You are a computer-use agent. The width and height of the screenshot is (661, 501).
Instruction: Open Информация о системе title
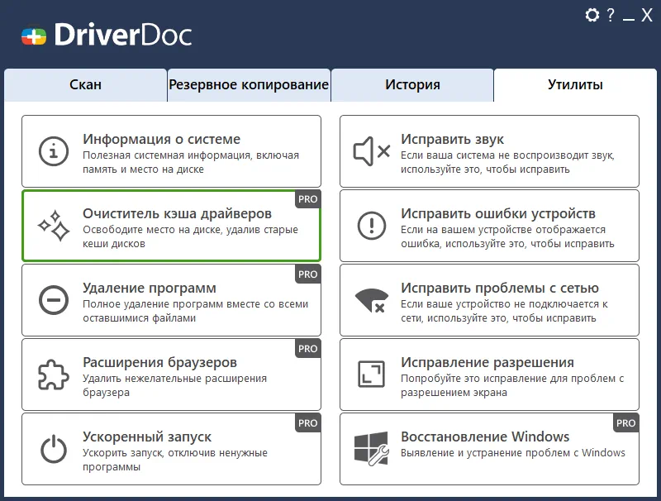(161, 139)
